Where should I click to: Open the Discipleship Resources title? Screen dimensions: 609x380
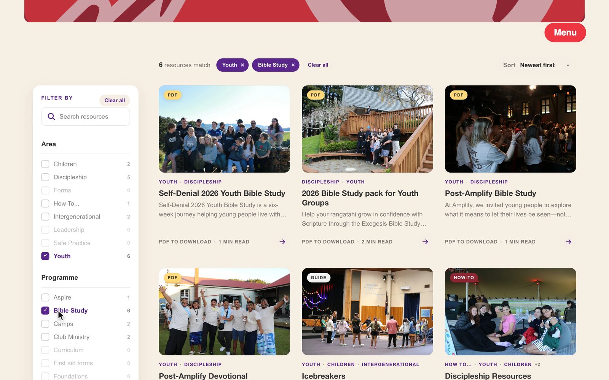click(488, 376)
